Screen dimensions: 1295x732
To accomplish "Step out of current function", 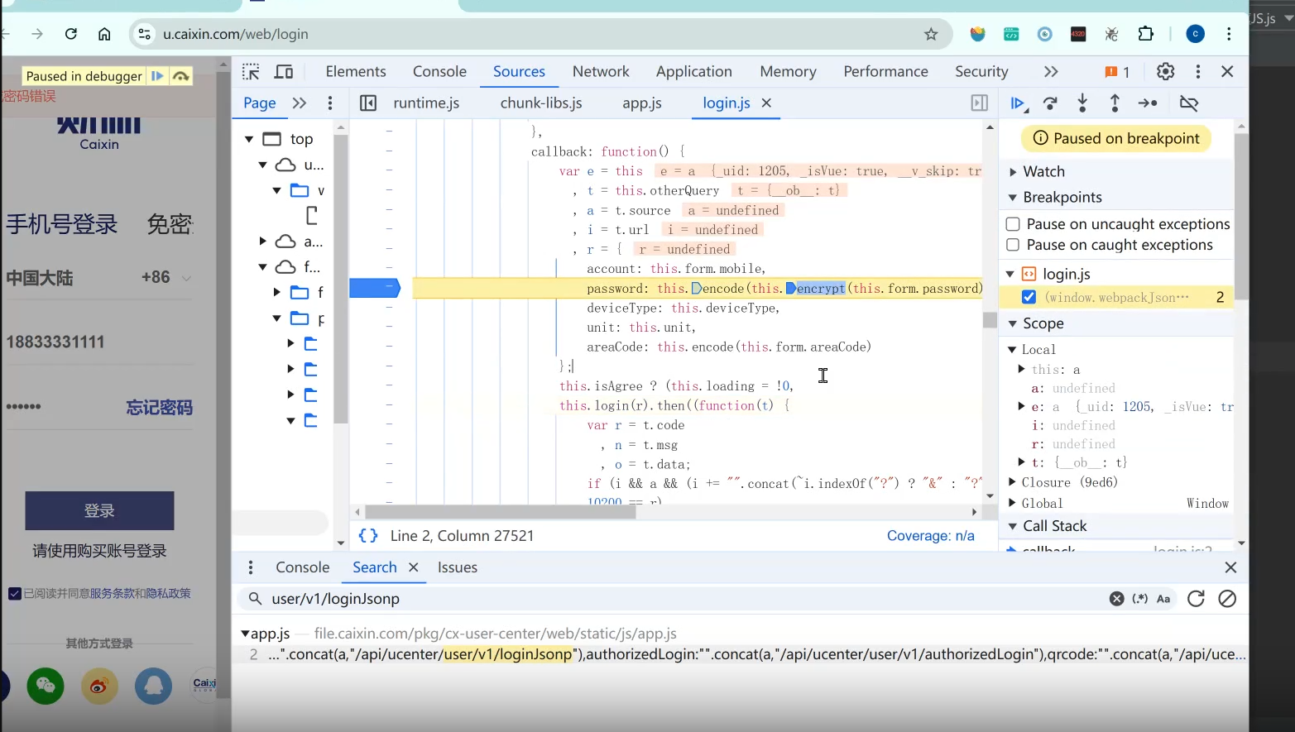I will [1115, 103].
